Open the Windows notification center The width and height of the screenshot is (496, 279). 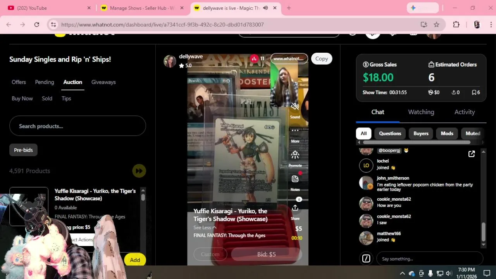point(487,273)
